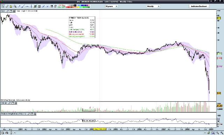
Task: Open the 10 years period dropdown
Action: click(x=111, y=6)
